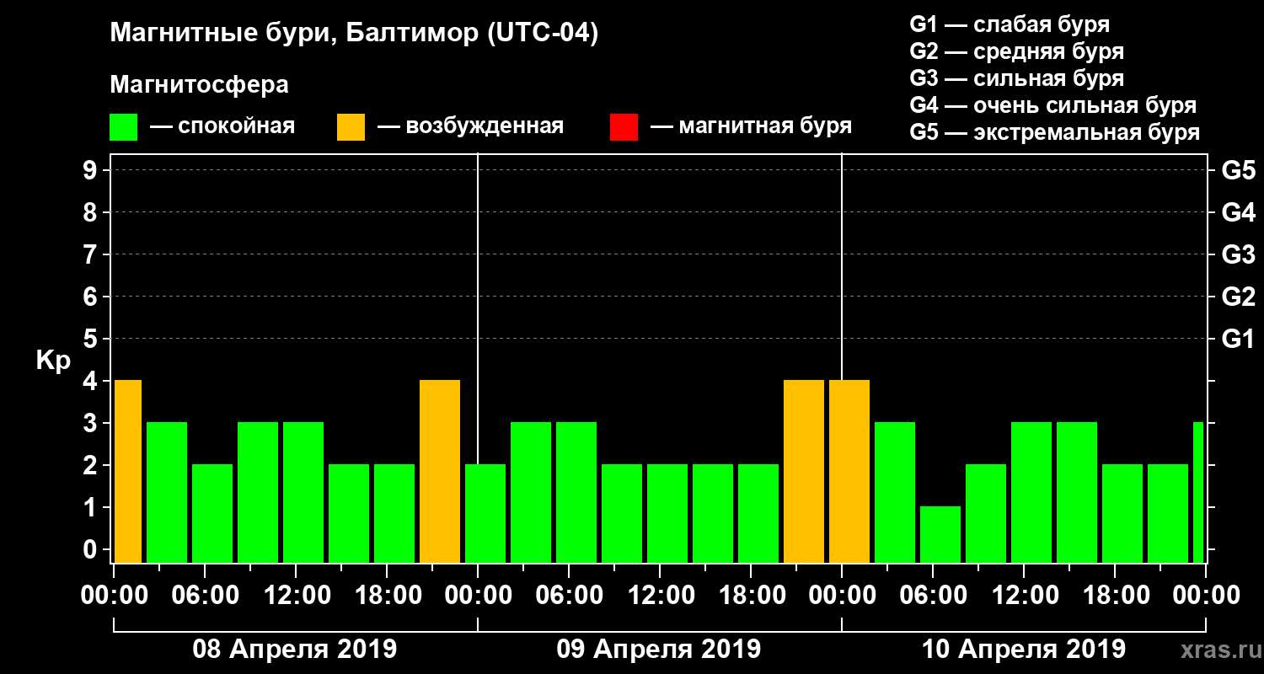Click the green bar at 21:00 on 10 Апреля

coord(1168,513)
